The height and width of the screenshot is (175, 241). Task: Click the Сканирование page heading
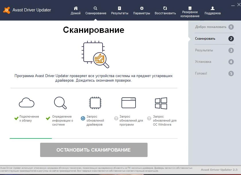[x=94, y=30]
